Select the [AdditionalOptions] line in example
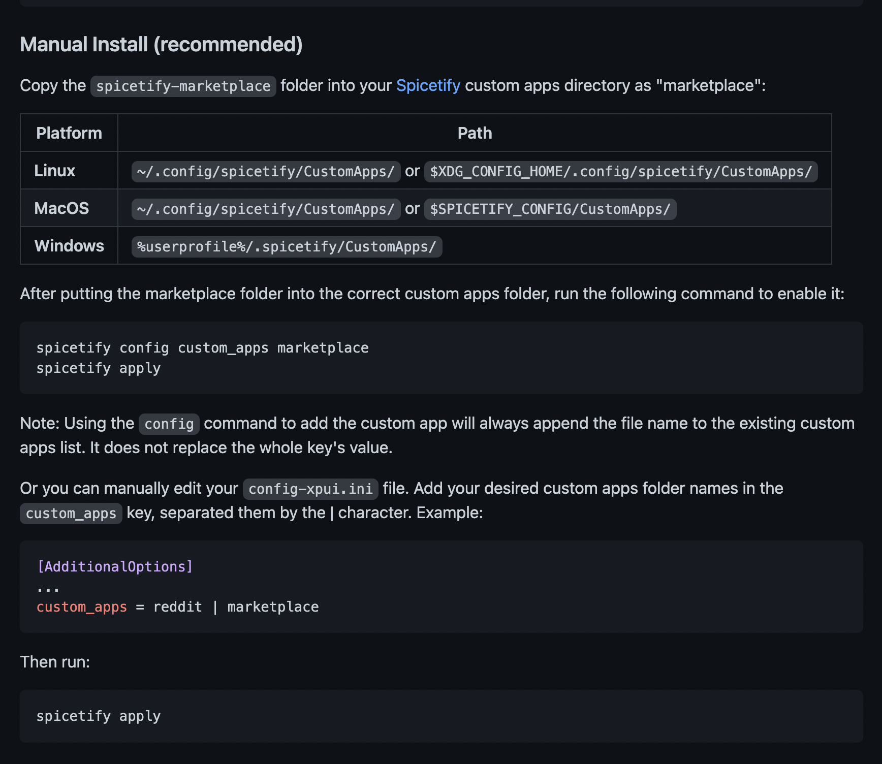This screenshot has height=764, width=882. click(x=114, y=566)
